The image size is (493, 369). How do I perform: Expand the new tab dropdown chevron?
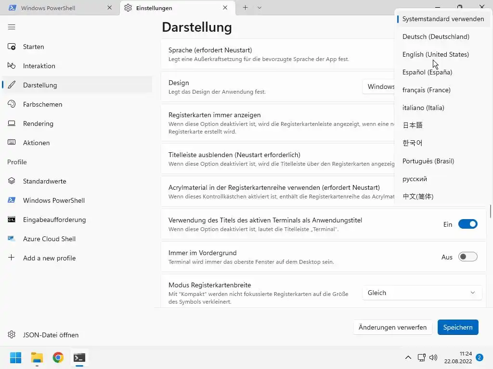[259, 8]
